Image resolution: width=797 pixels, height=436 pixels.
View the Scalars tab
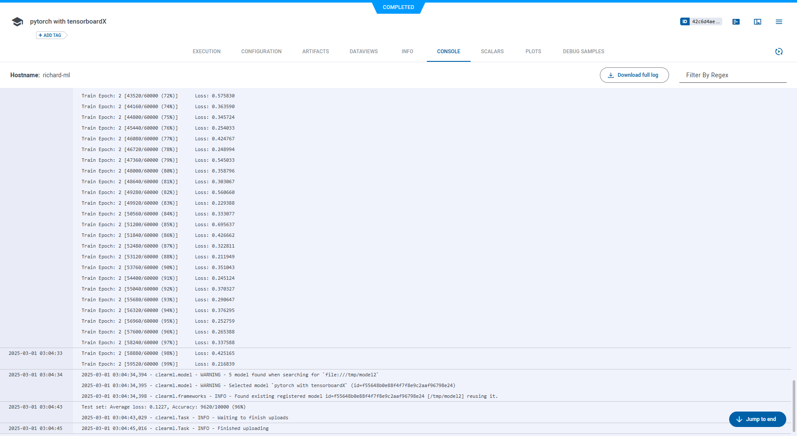pos(492,51)
